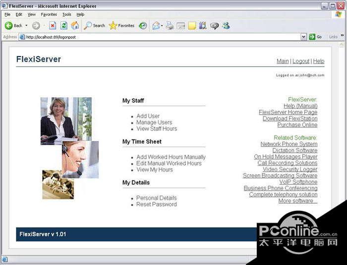
Task: Open VoIP Softphone link
Action: click(298, 182)
